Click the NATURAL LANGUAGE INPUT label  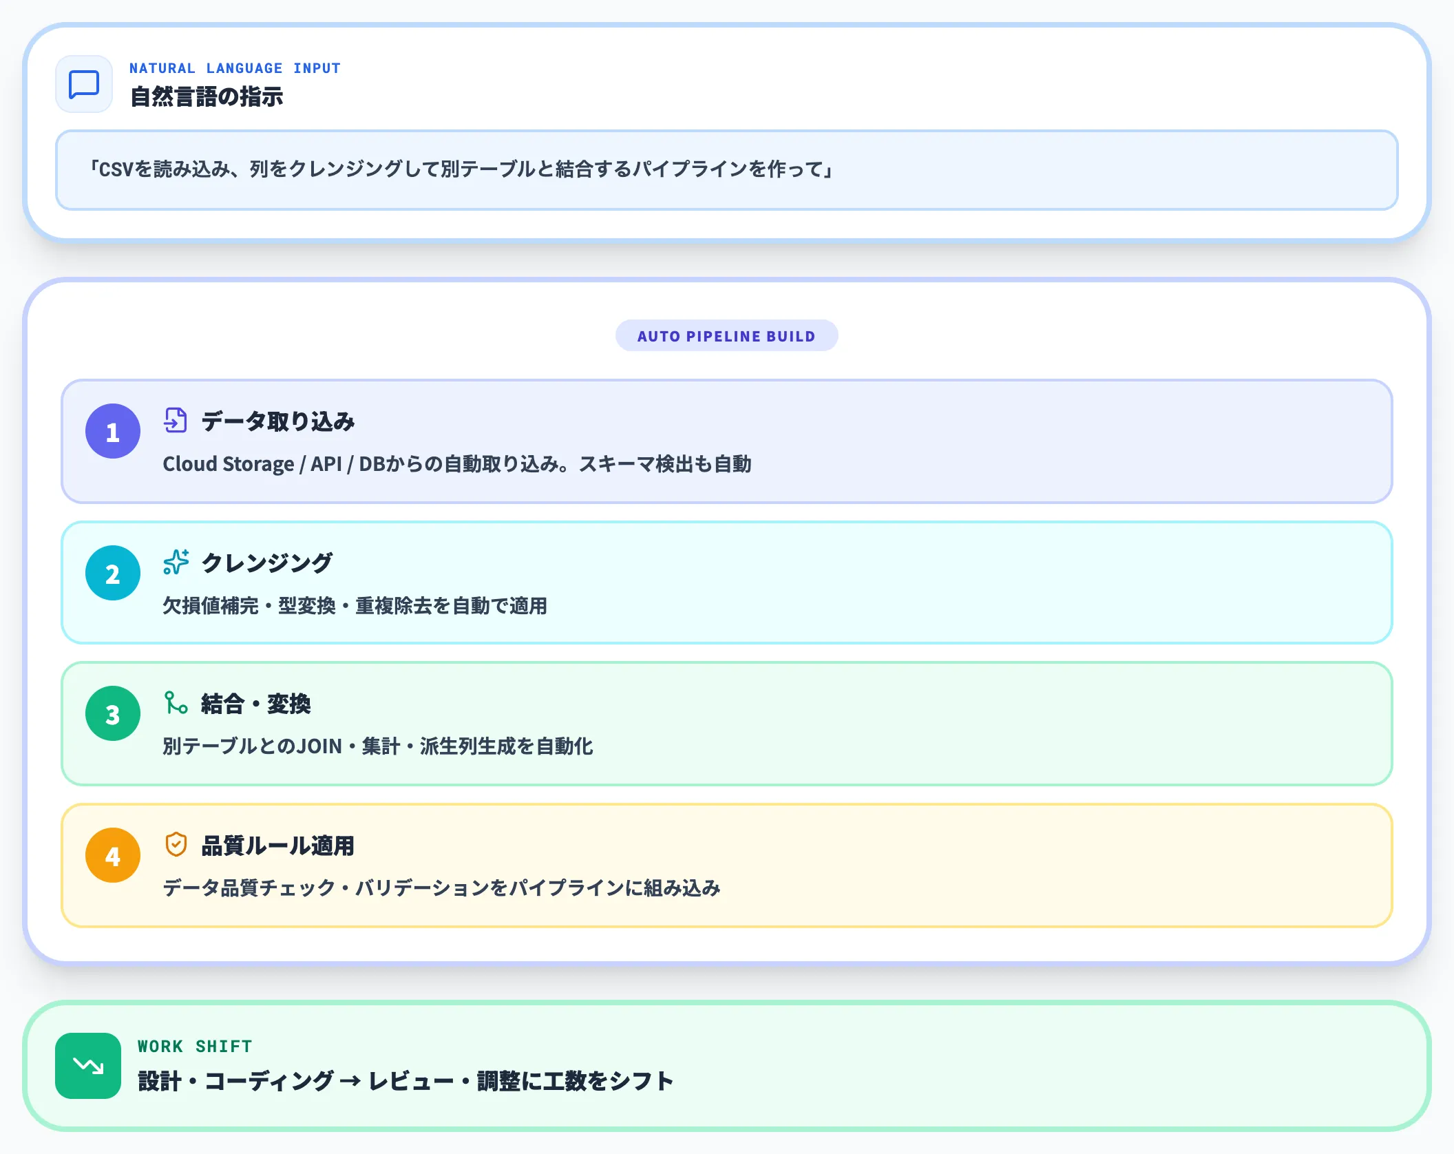235,68
